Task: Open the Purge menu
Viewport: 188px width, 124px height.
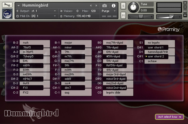Action: [x=108, y=11]
